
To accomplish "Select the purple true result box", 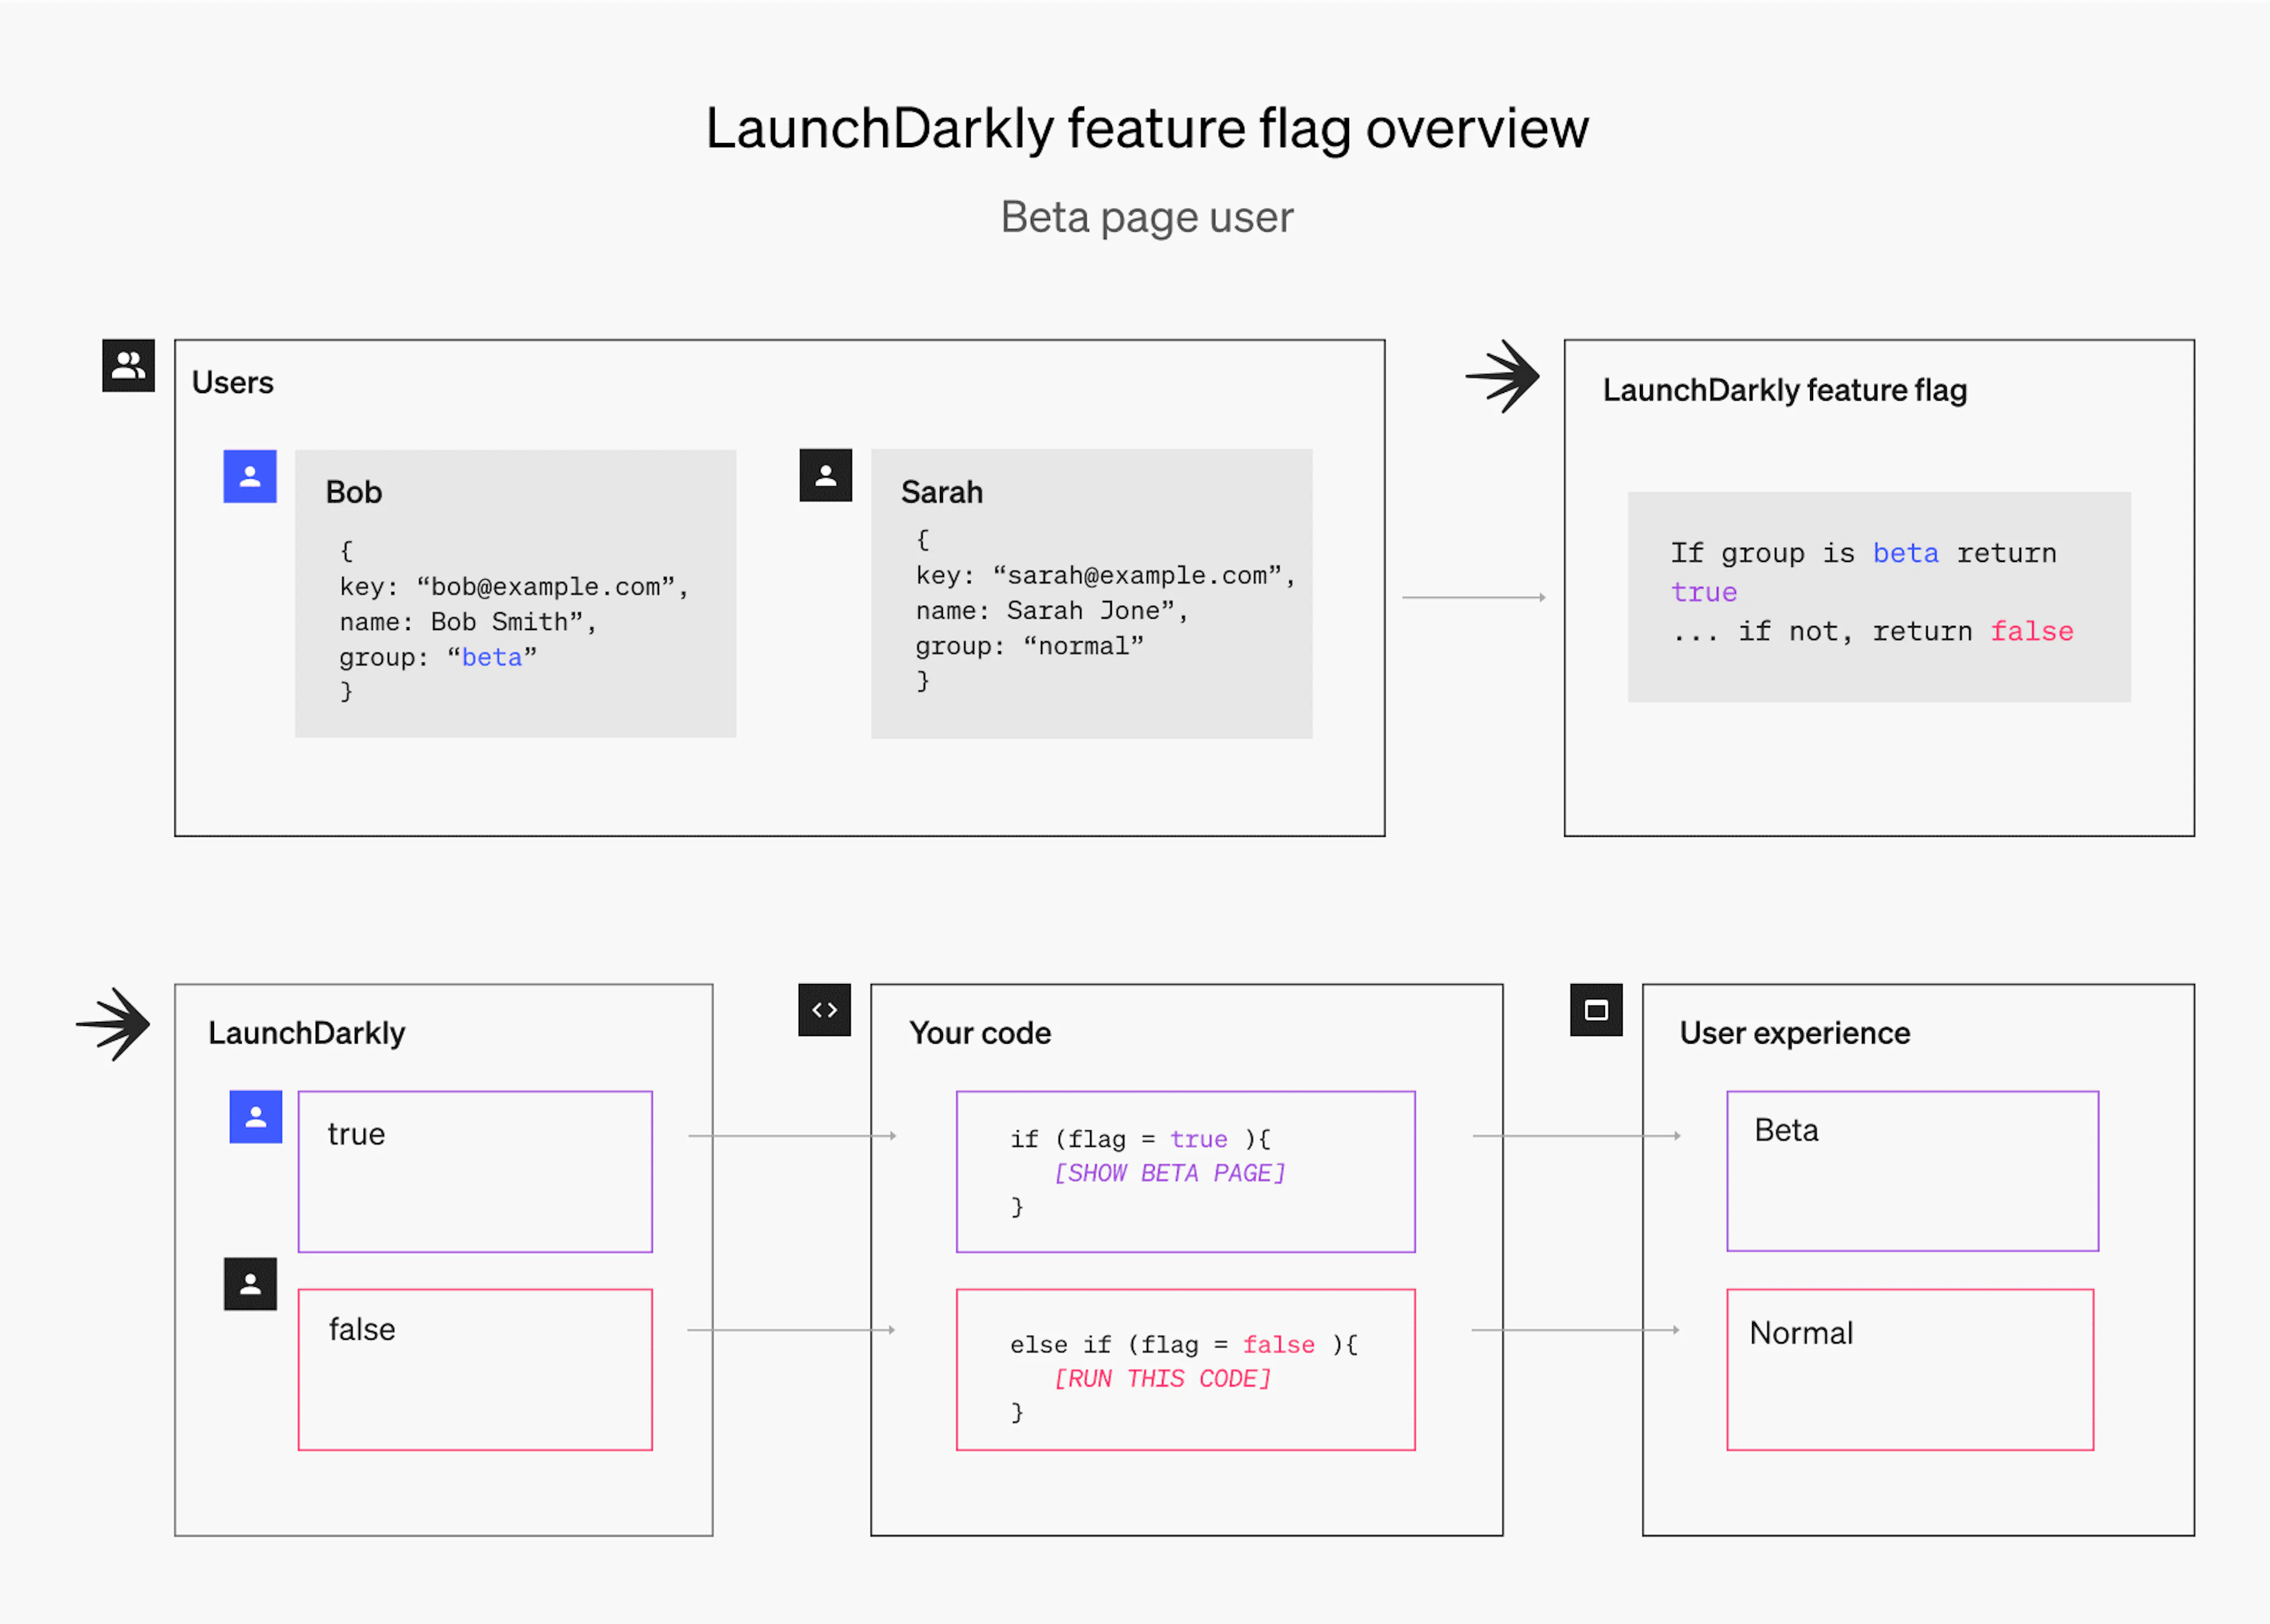I will pos(475,1171).
